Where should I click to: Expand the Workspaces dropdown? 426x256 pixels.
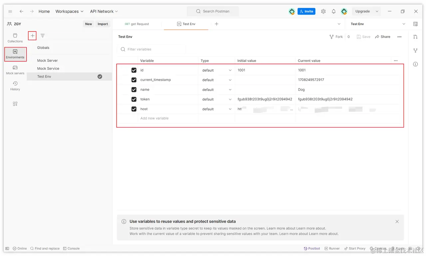[70, 11]
